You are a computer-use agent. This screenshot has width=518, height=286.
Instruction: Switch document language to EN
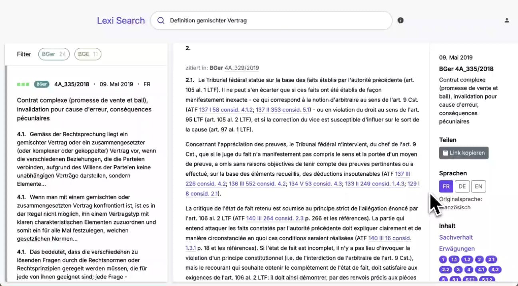pos(478,186)
